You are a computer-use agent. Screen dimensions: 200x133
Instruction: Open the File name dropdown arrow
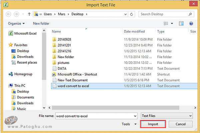[x=135, y=116]
